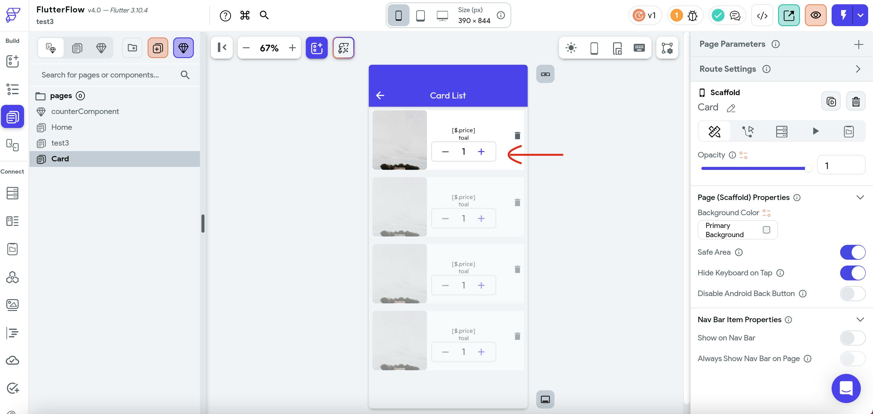Open the Media Assets sidebar icon

12,305
